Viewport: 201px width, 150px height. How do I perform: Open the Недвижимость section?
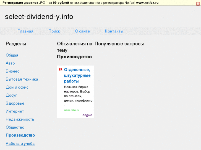coord(20,119)
